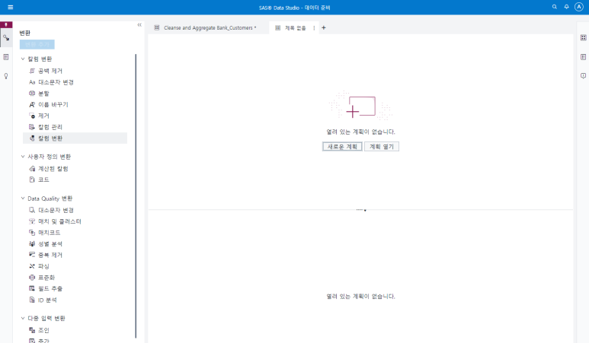Screen dimensions: 589x343
Task: Select the 조인 transform
Action: 75,330
